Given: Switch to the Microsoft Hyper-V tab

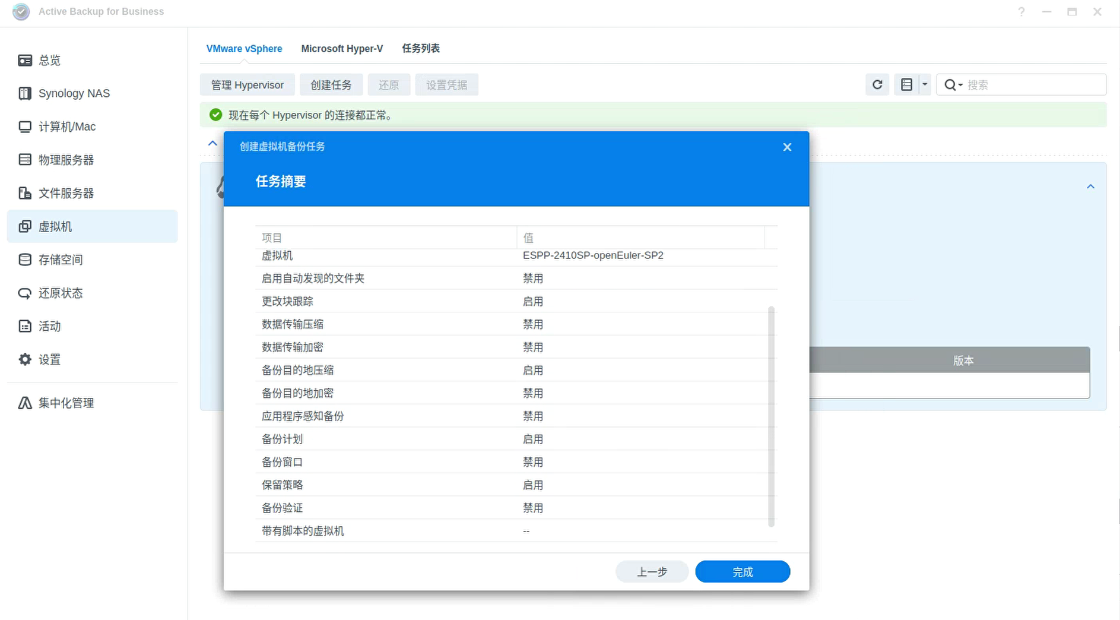Looking at the screenshot, I should [342, 48].
